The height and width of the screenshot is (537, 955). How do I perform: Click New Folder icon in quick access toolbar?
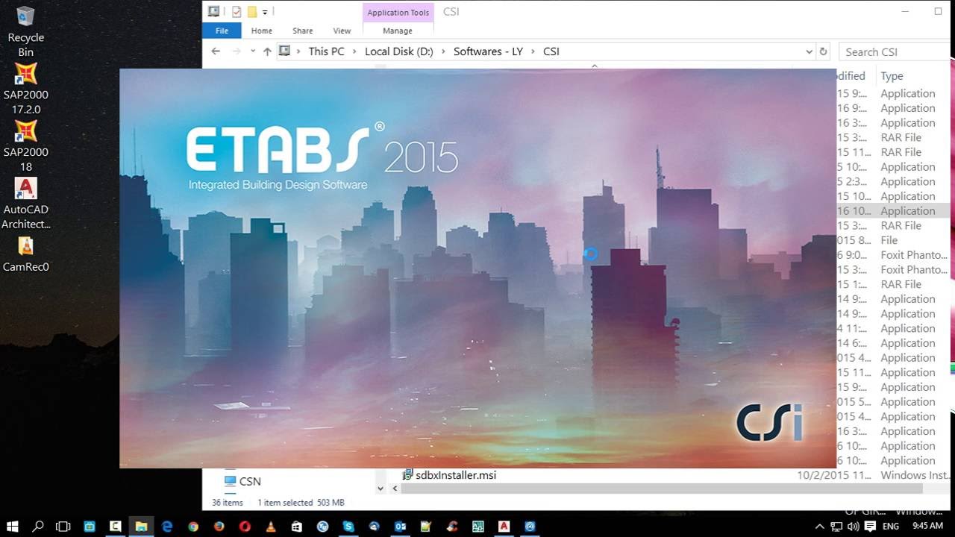pyautogui.click(x=252, y=12)
